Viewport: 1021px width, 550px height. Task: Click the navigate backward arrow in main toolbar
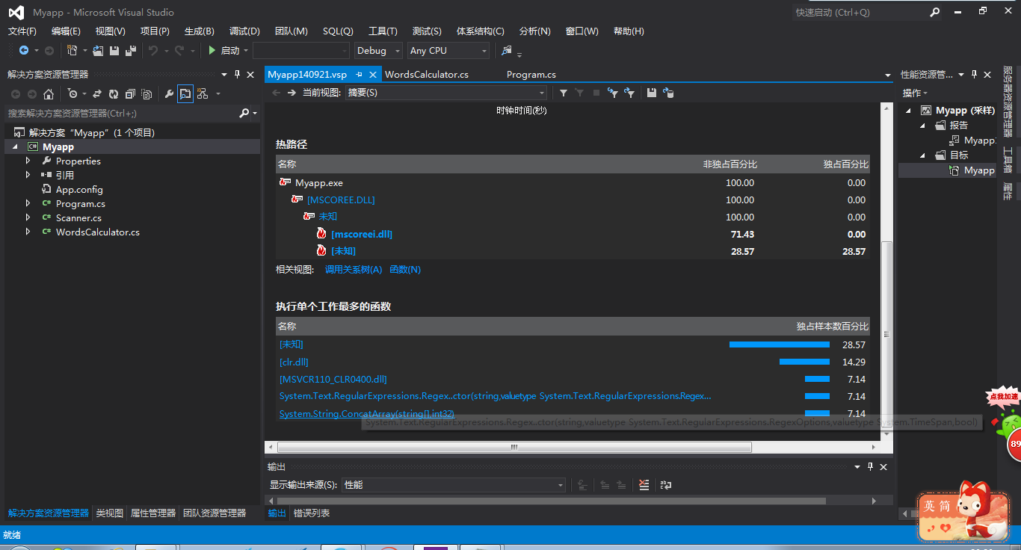(x=24, y=51)
